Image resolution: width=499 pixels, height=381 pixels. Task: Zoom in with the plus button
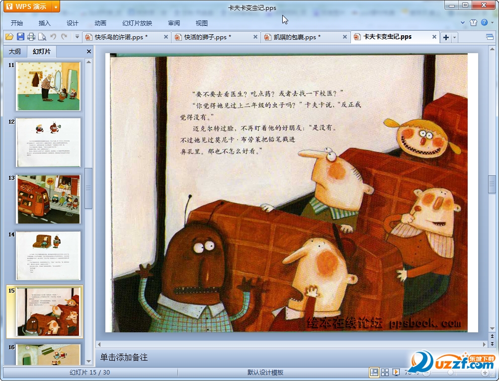click(485, 373)
